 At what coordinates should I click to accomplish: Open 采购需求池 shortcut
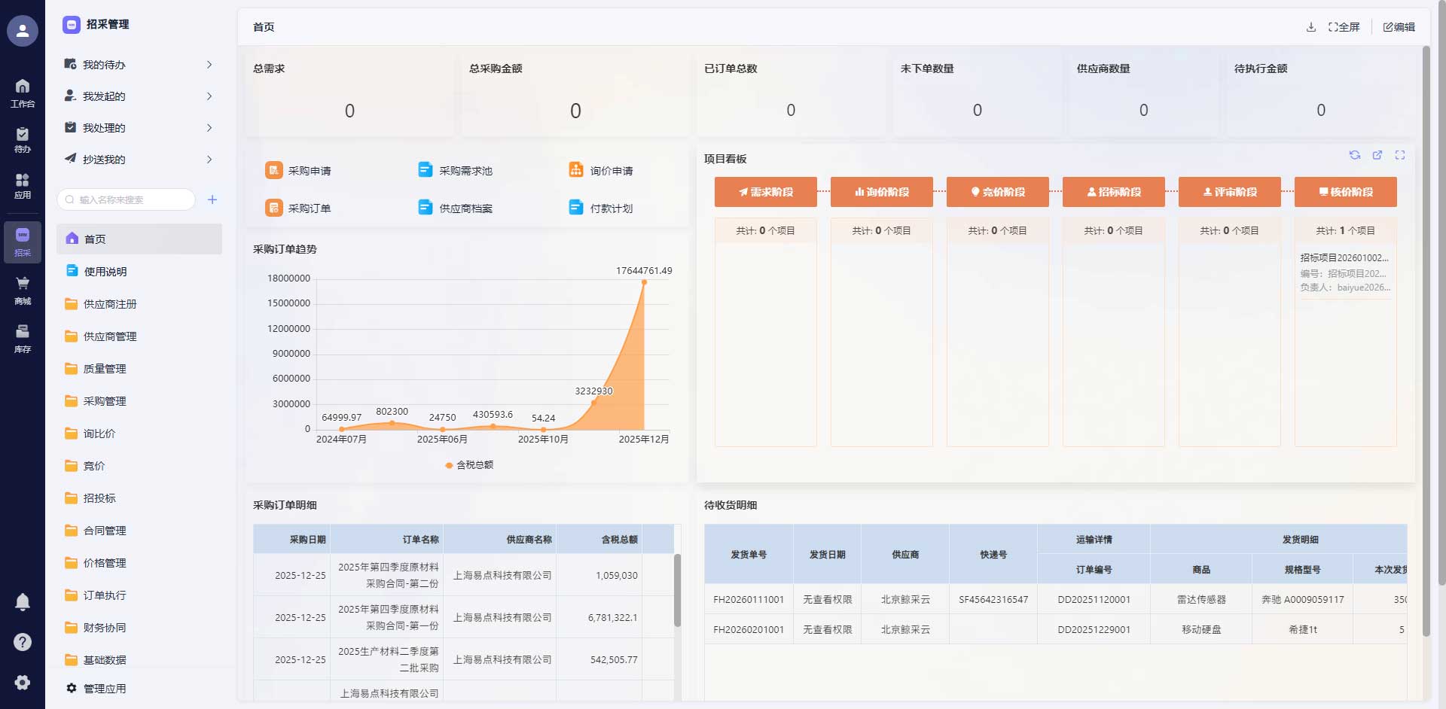(455, 170)
